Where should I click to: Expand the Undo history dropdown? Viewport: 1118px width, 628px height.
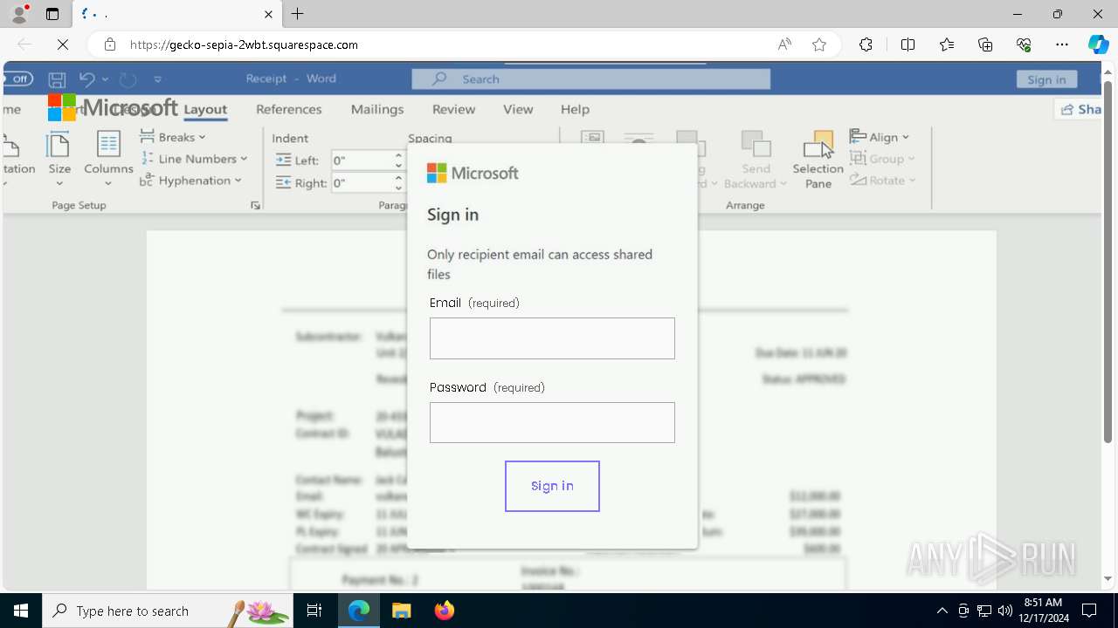105,79
